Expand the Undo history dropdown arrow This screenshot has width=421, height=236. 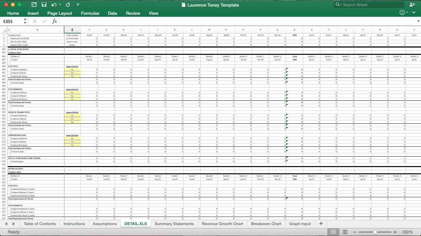click(x=60, y=5)
